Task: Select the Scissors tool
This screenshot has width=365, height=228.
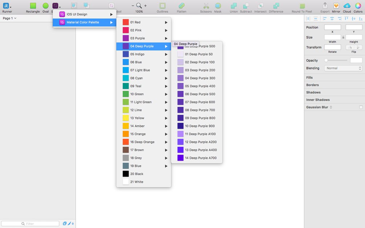Action: pyautogui.click(x=206, y=6)
